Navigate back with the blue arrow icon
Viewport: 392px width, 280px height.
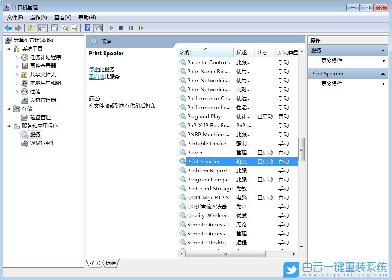tap(9, 27)
